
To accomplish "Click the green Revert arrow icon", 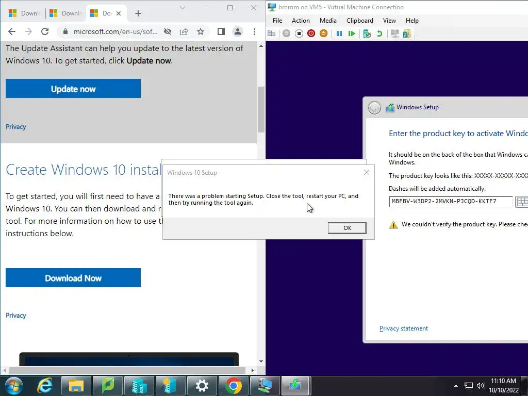I will click(x=379, y=34).
